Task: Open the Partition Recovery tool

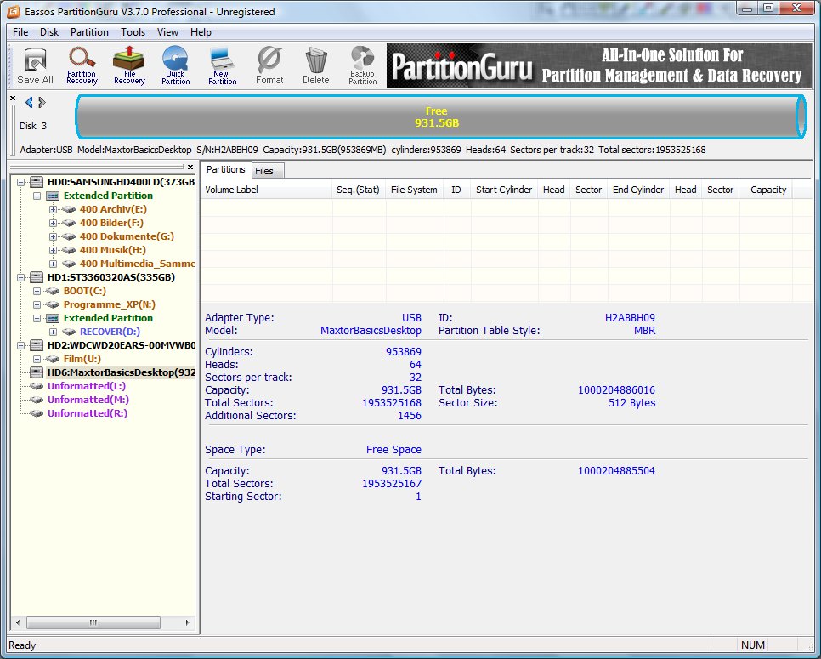Action: (x=82, y=66)
